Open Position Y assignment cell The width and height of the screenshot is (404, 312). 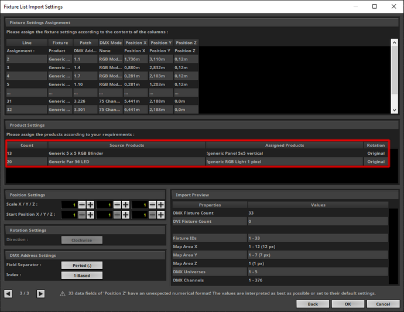pyautogui.click(x=161, y=51)
